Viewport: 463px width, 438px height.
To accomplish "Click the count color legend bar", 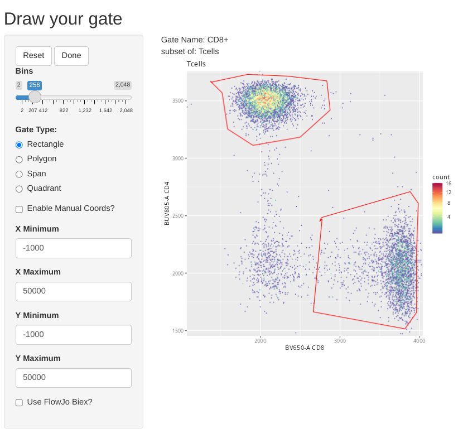I will click(437, 208).
